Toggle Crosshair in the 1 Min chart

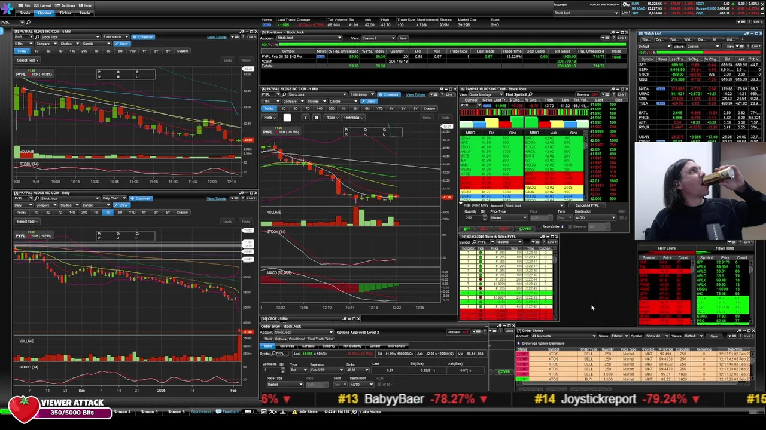click(x=389, y=94)
